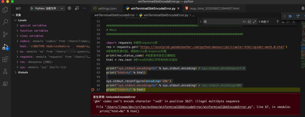Click the '# Main' comment on line 53
This screenshot has height=117, width=305.
coord(111,30)
